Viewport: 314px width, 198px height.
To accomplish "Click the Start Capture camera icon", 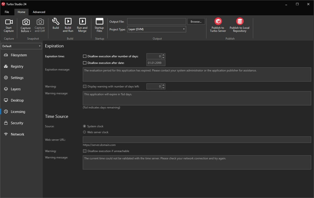I will coord(9,22).
